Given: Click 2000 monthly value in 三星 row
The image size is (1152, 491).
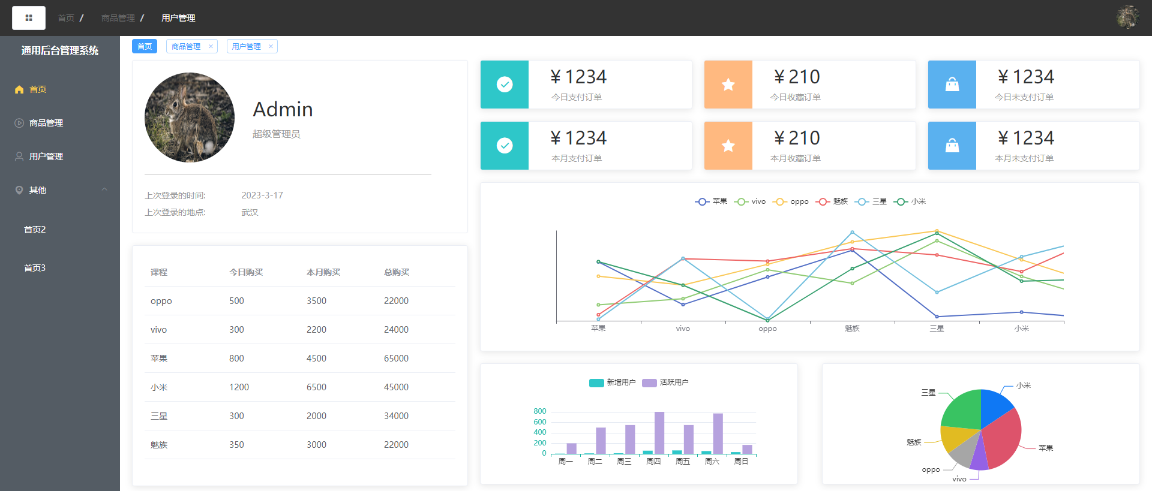Looking at the screenshot, I should (316, 416).
